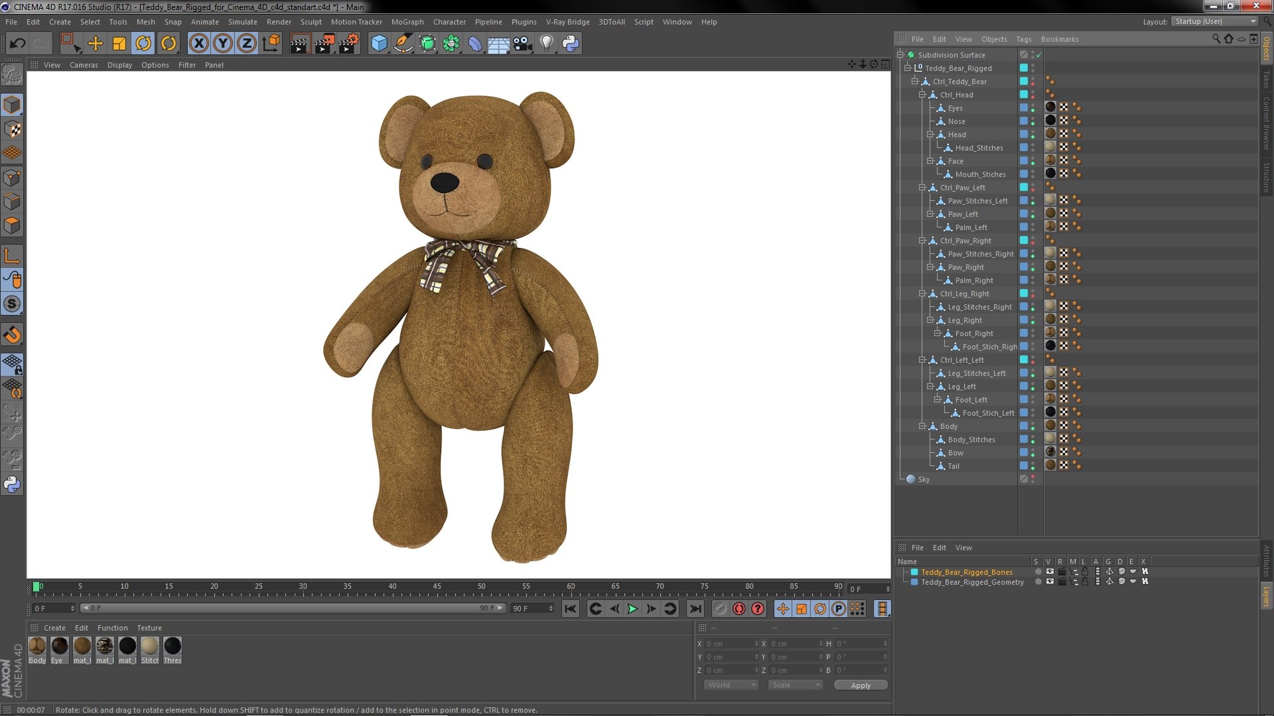Collapse the Teddy_Bear_Rigged node

pos(908,68)
